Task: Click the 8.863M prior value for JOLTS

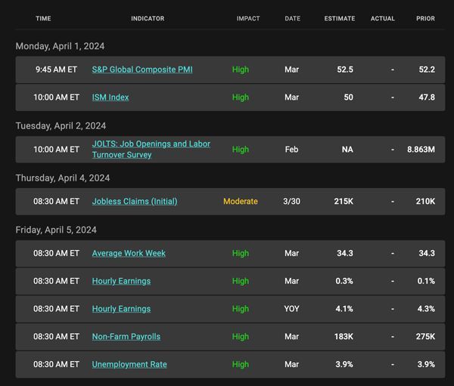Action: [x=421, y=150]
